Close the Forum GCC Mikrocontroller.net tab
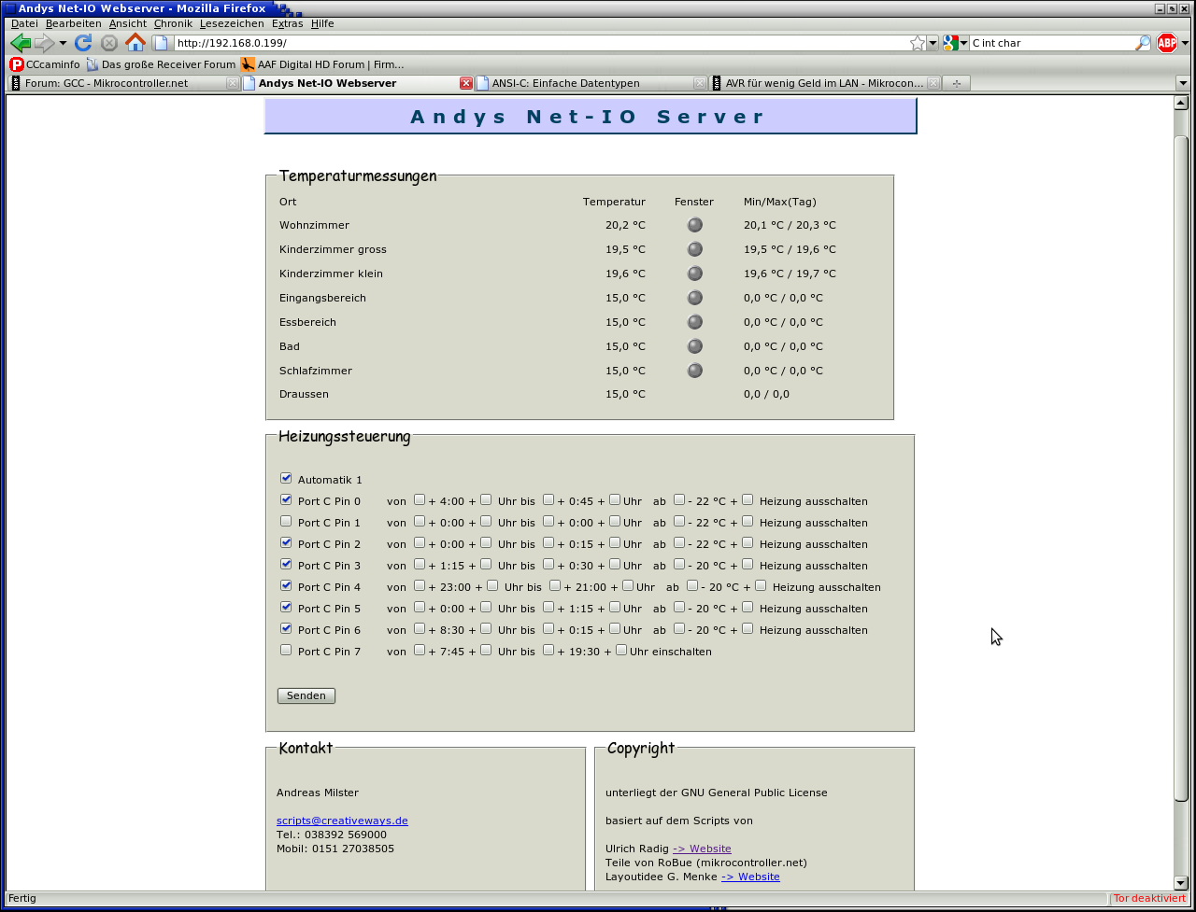The image size is (1196, 912). click(233, 83)
